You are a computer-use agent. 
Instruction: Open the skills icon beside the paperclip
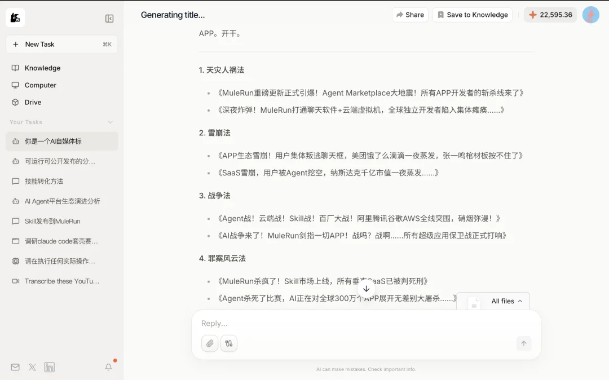click(229, 343)
